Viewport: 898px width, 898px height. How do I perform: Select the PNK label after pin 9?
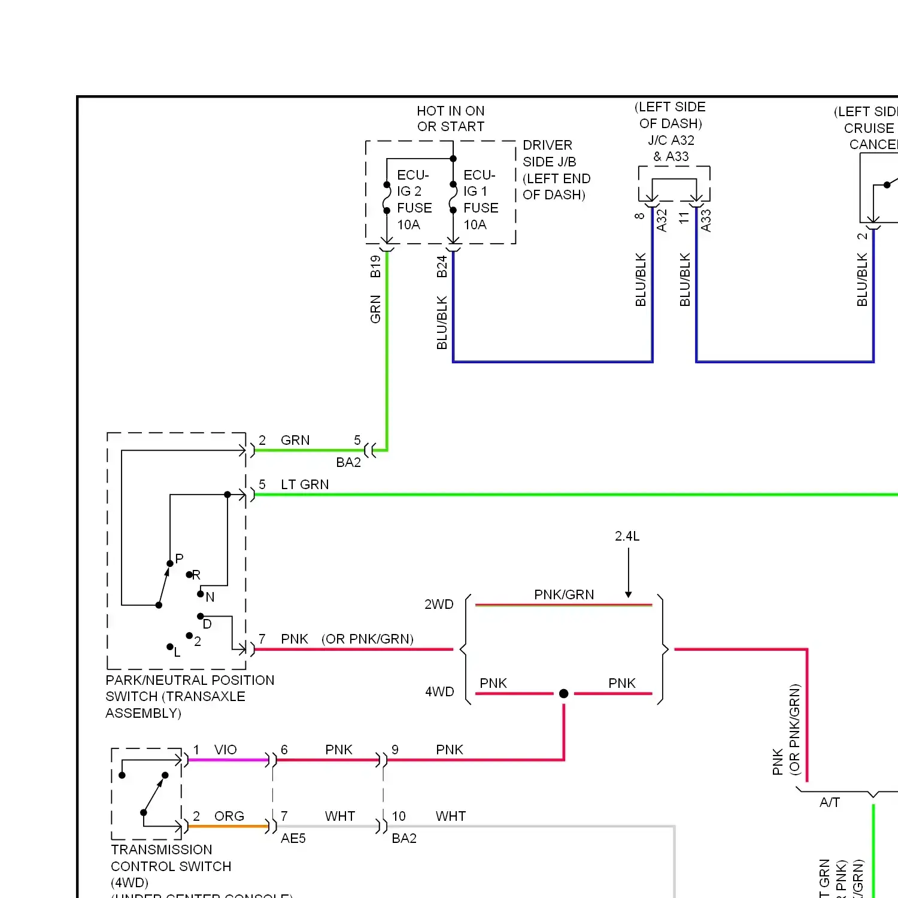click(x=450, y=750)
